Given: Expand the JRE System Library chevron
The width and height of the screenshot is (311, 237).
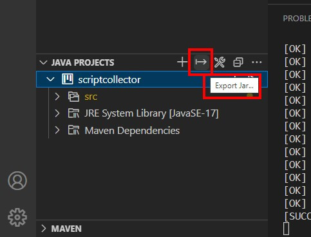Looking at the screenshot, I should pyautogui.click(x=57, y=113).
